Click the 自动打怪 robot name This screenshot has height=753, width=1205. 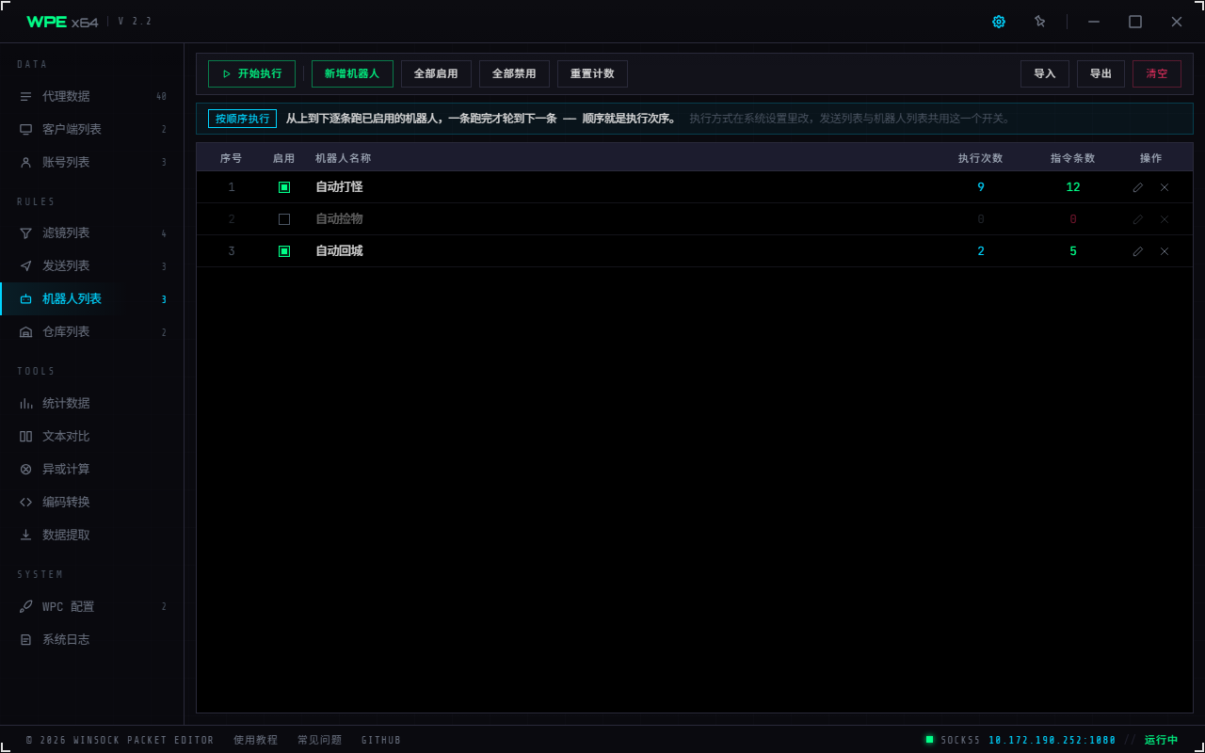point(339,187)
